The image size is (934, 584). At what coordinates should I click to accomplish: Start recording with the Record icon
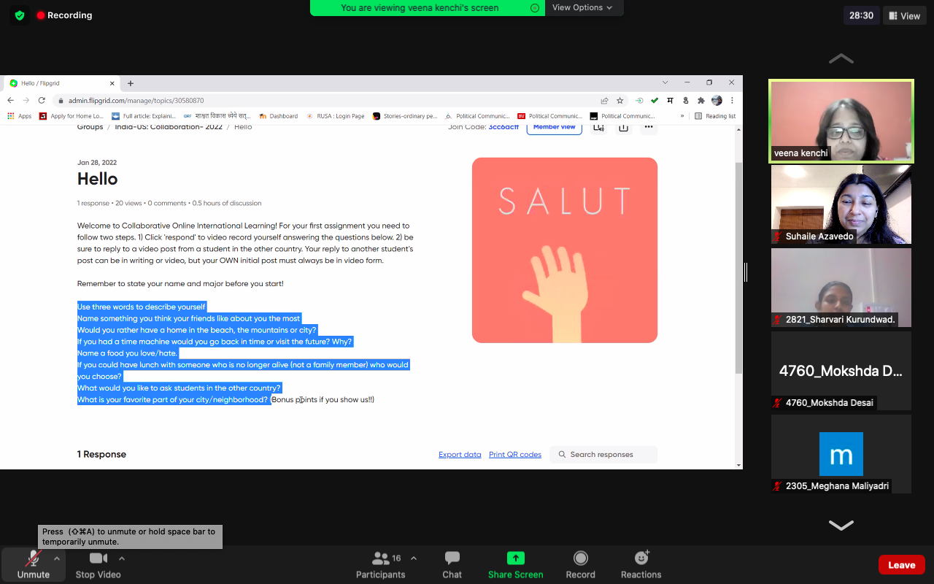(580, 558)
